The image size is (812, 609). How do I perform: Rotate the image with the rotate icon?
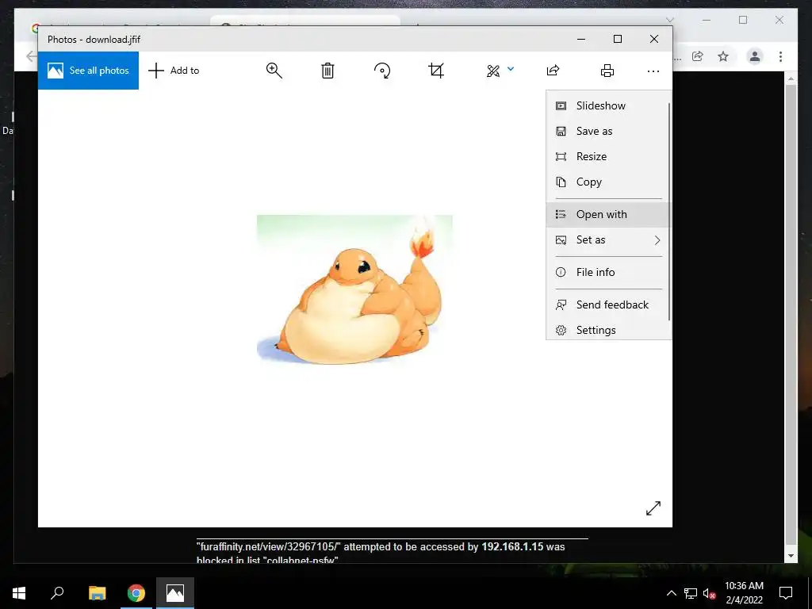coord(382,71)
